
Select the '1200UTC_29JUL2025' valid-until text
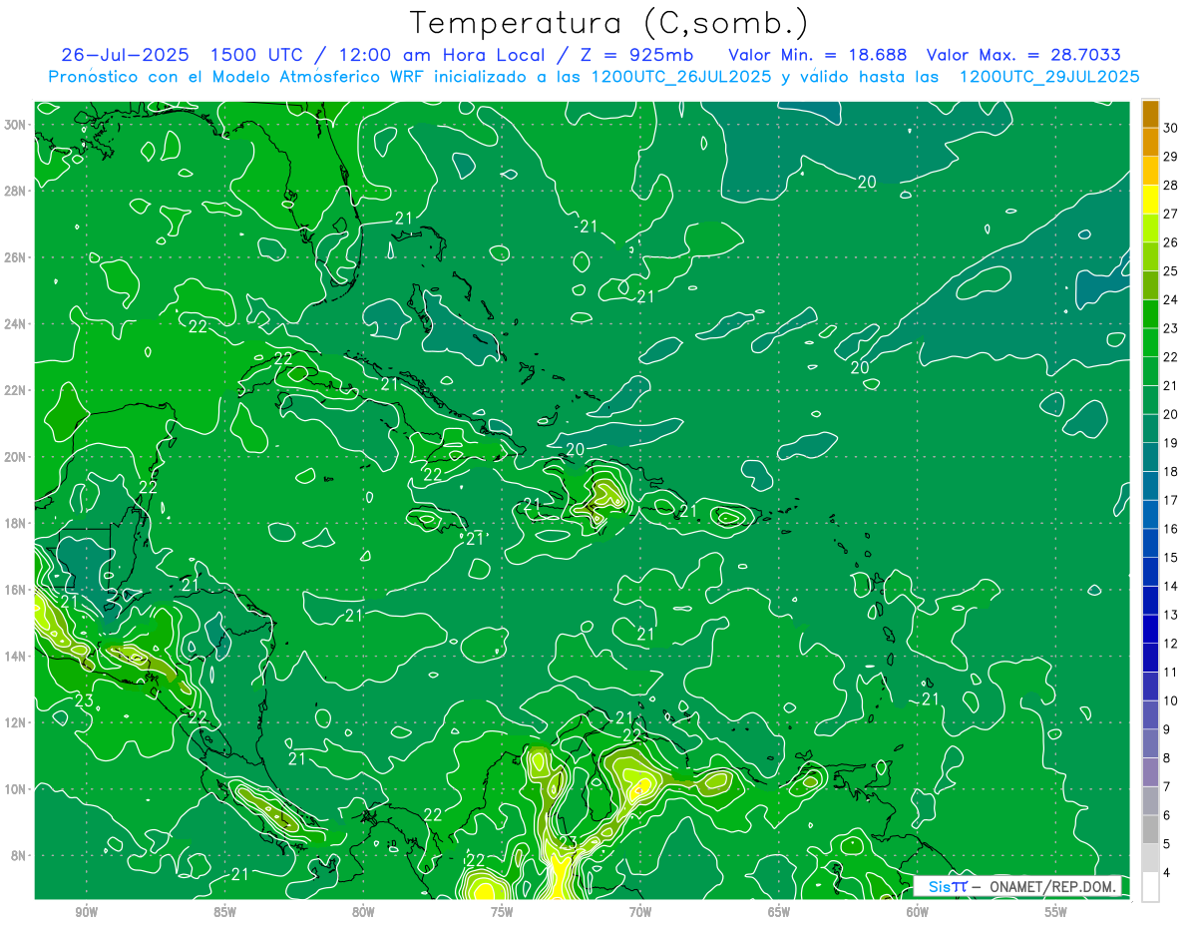tap(1049, 77)
